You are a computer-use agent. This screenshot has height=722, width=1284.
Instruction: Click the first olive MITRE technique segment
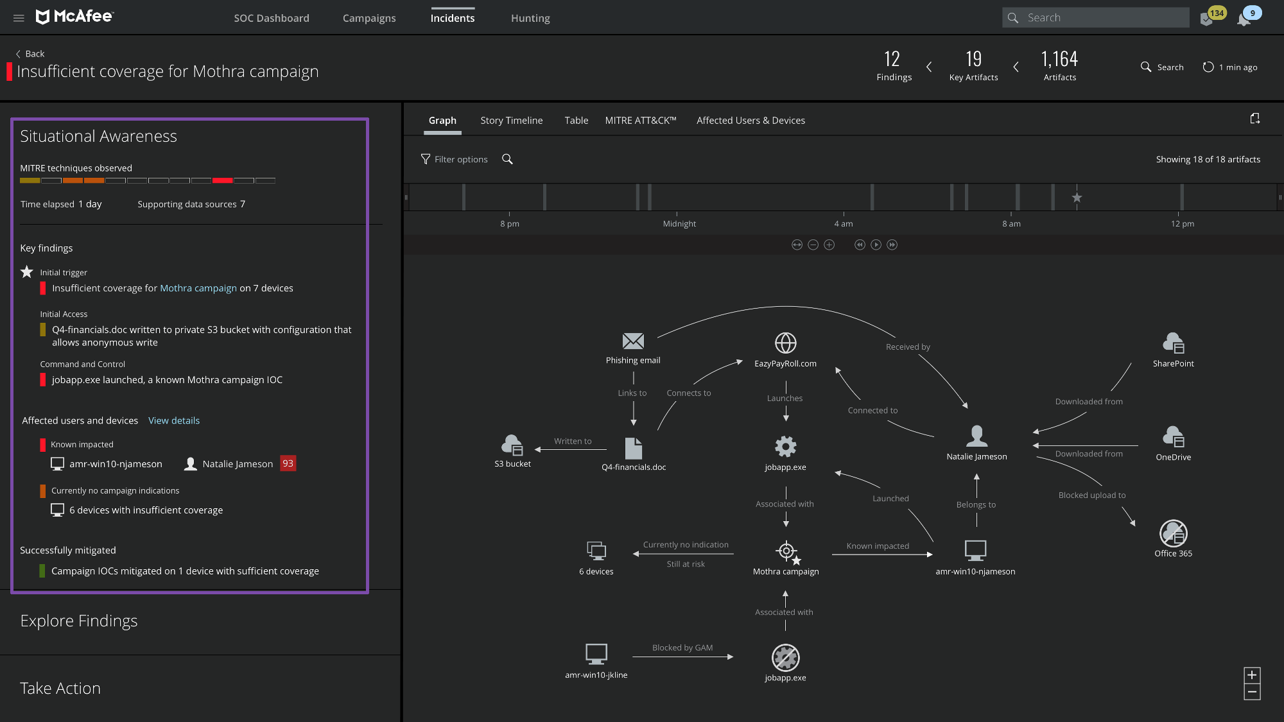(x=30, y=181)
